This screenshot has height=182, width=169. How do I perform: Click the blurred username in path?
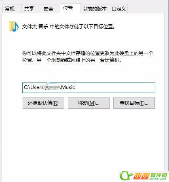coord(53,87)
